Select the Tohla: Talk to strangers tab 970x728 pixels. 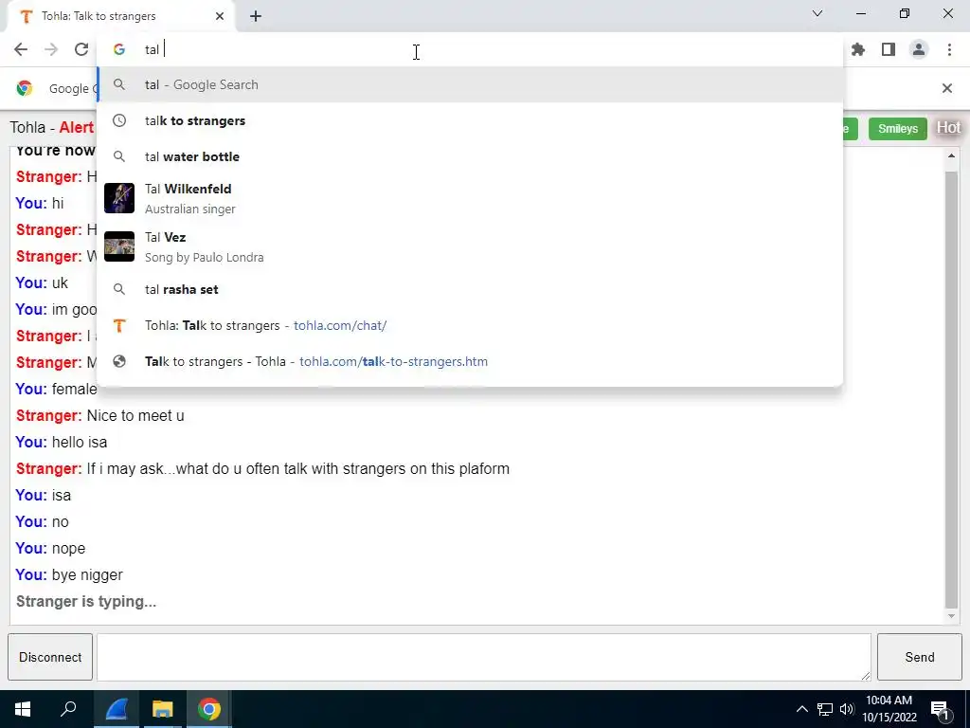pyautogui.click(x=120, y=16)
